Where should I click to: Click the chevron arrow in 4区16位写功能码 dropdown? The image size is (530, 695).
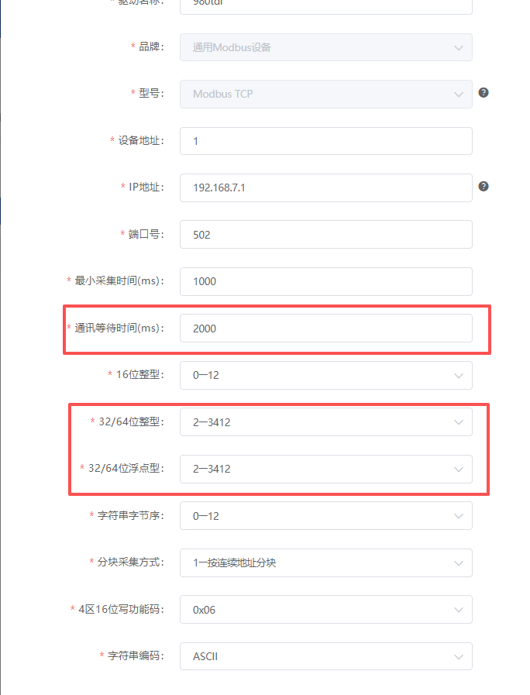459,610
